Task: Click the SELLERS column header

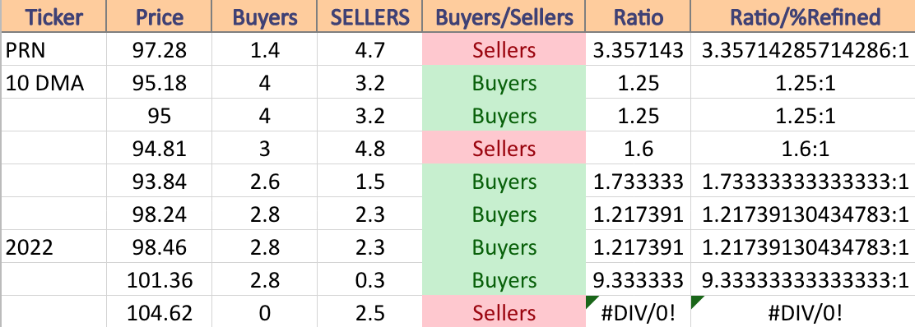Action: pyautogui.click(x=369, y=16)
